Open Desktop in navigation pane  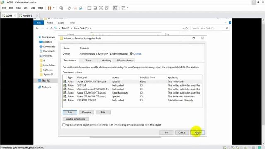point(48,42)
